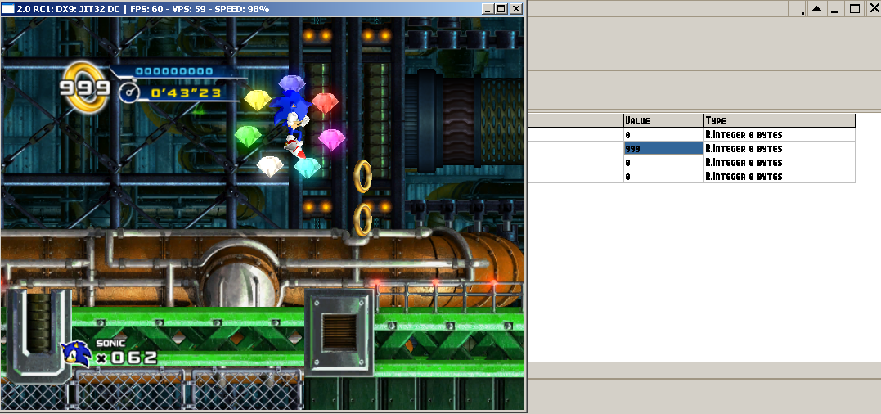Click the stopwatch icon beside the timer
The height and width of the screenshot is (414, 881).
128,92
